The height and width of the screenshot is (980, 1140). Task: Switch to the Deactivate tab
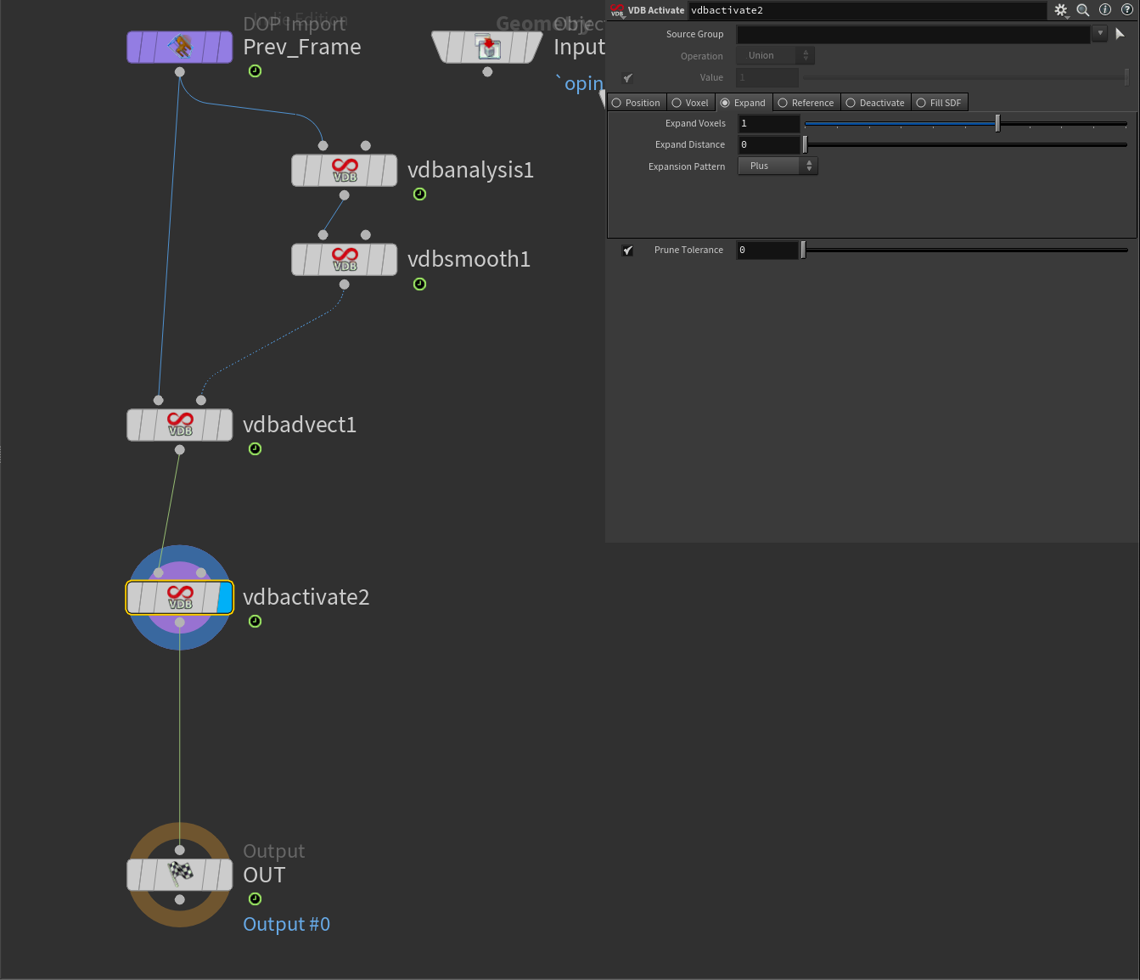point(875,103)
